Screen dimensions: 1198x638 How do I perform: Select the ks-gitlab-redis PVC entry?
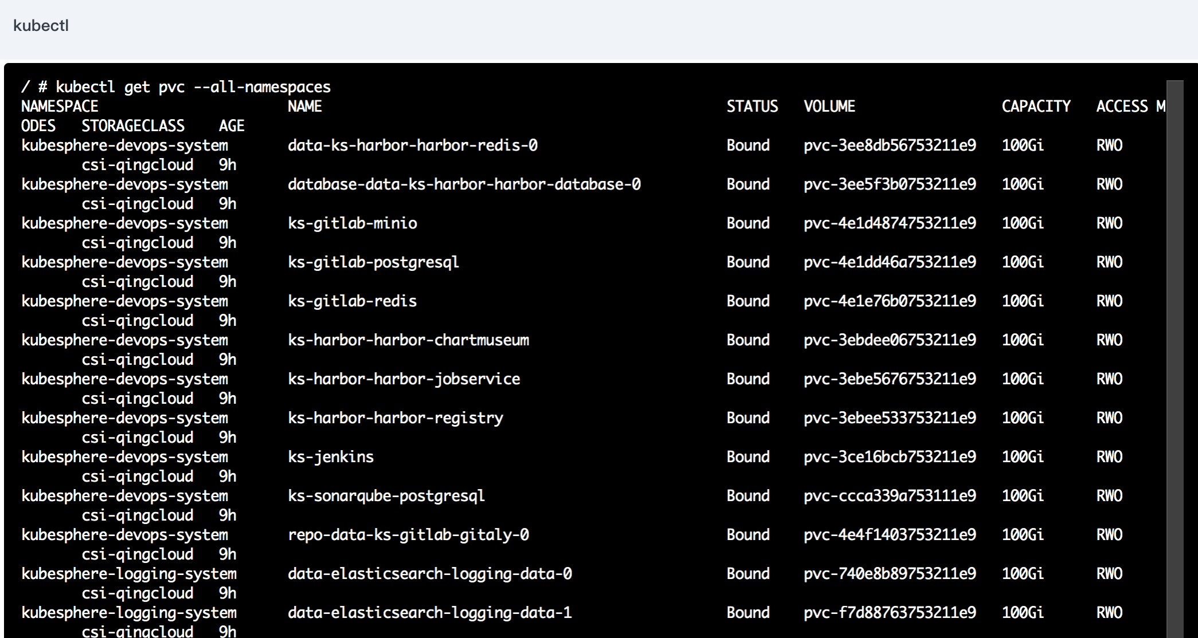click(351, 301)
